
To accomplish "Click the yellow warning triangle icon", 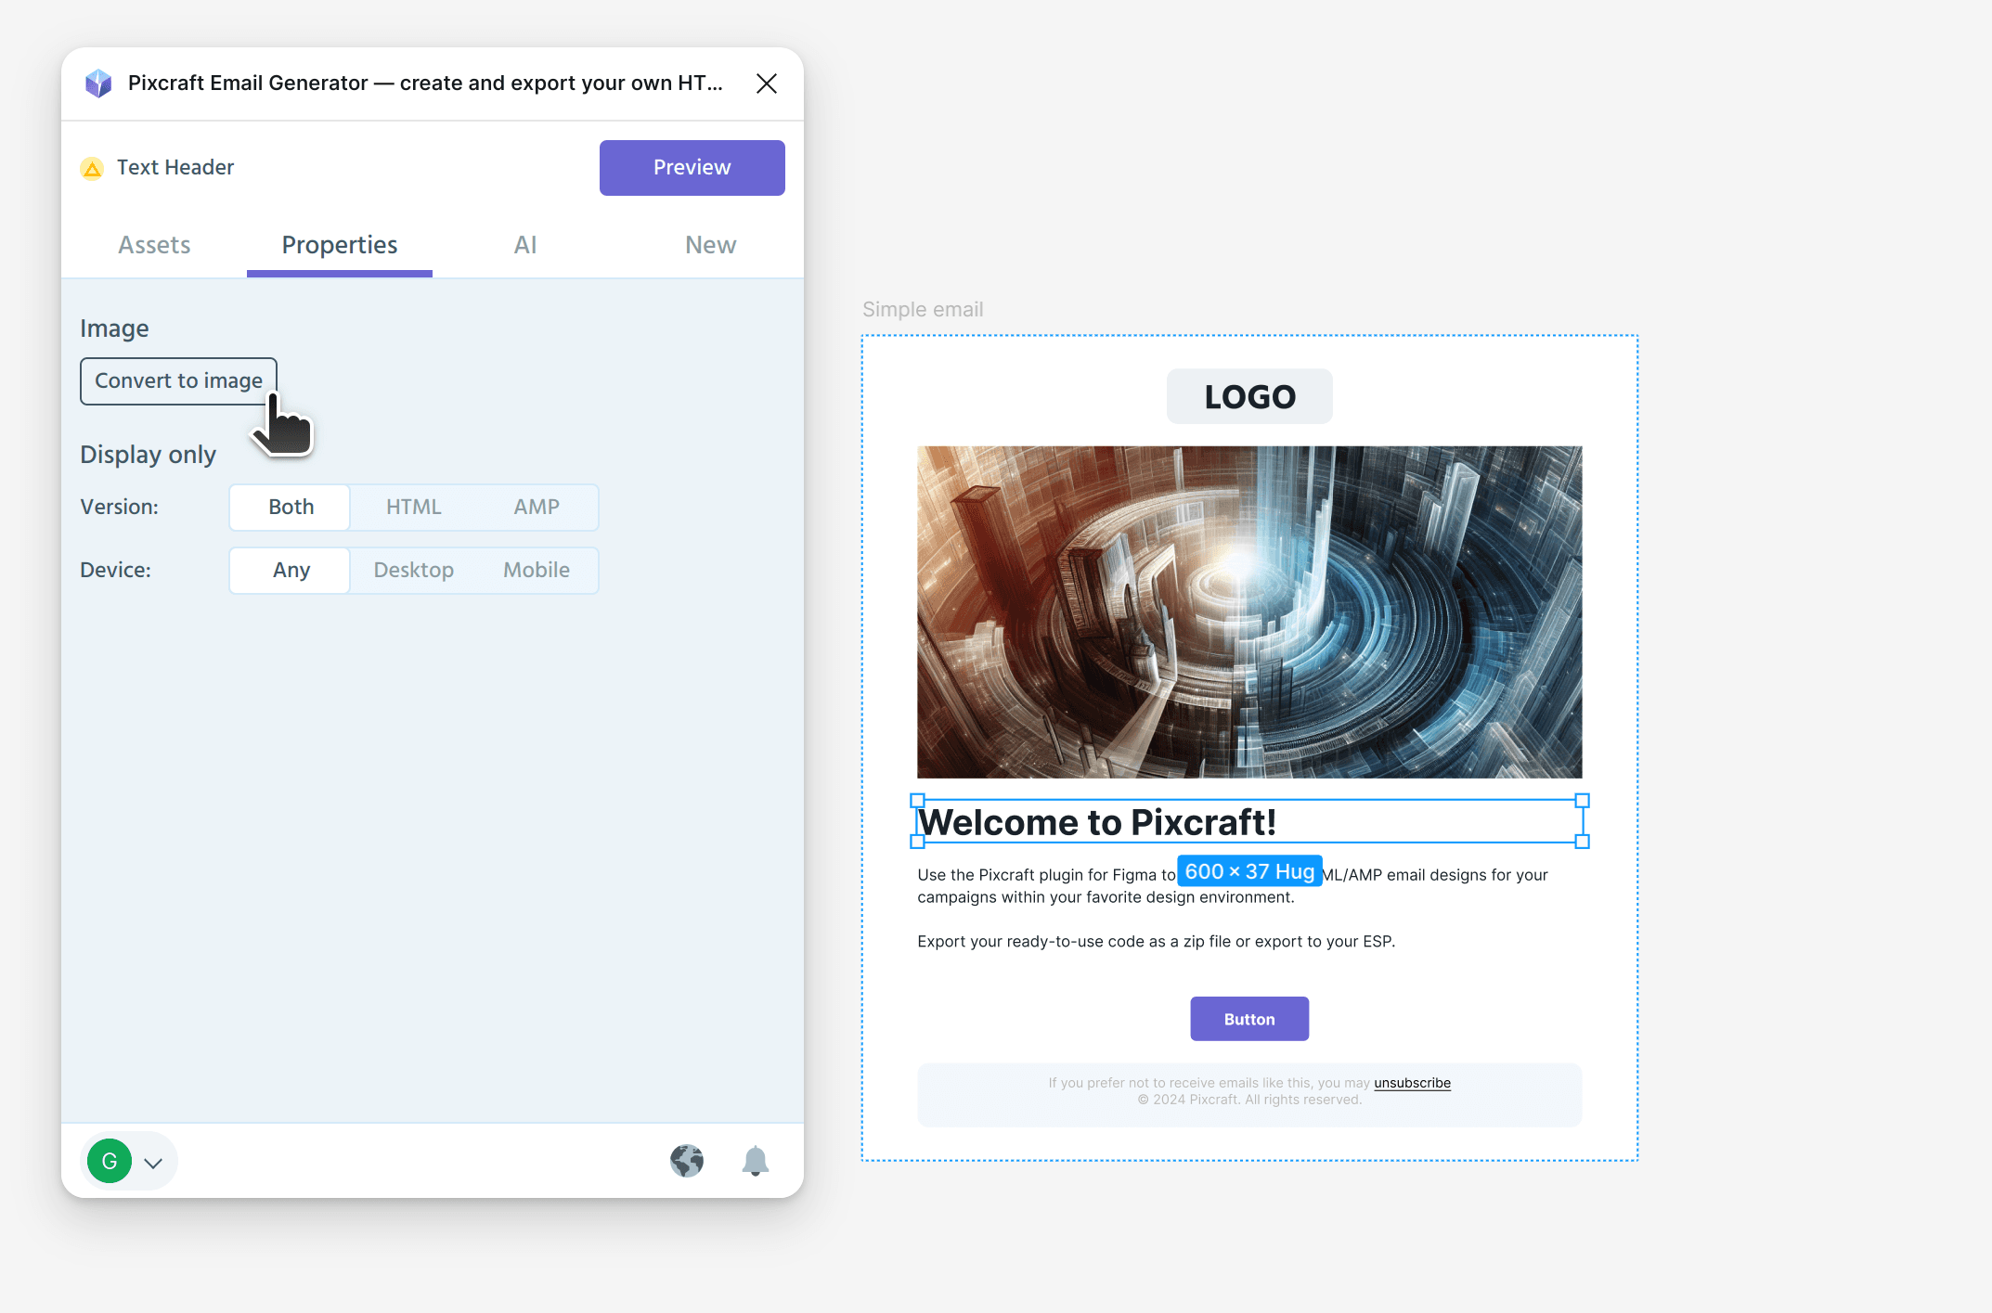I will 92,168.
